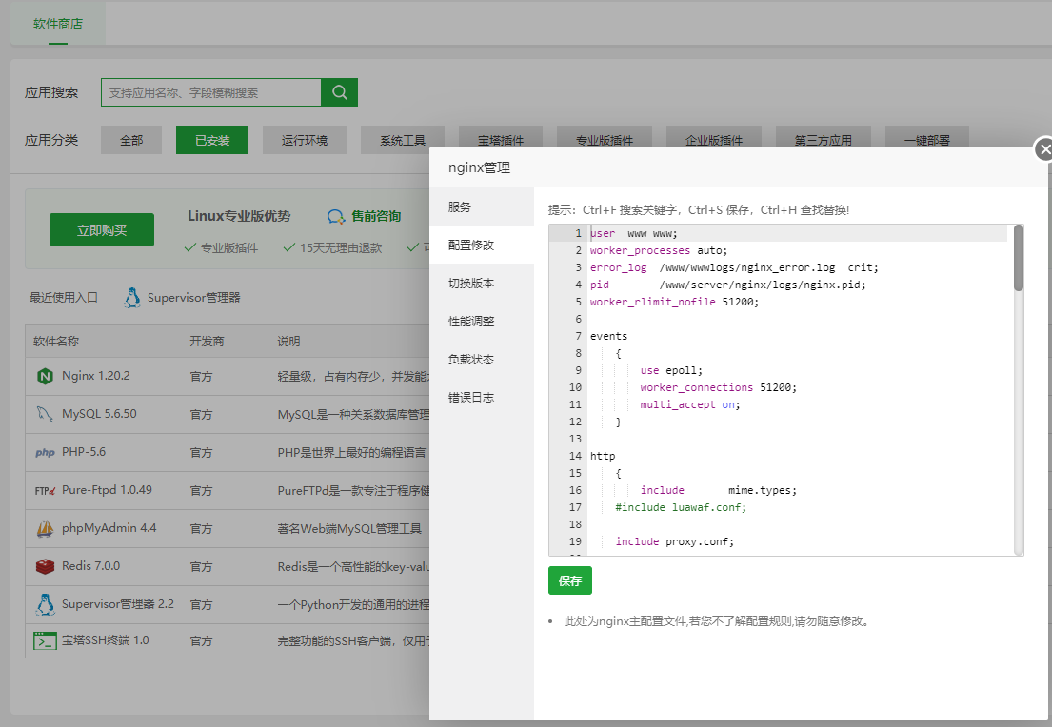Close the nginx管理 dialog
This screenshot has height=727, width=1052.
click(x=1043, y=149)
